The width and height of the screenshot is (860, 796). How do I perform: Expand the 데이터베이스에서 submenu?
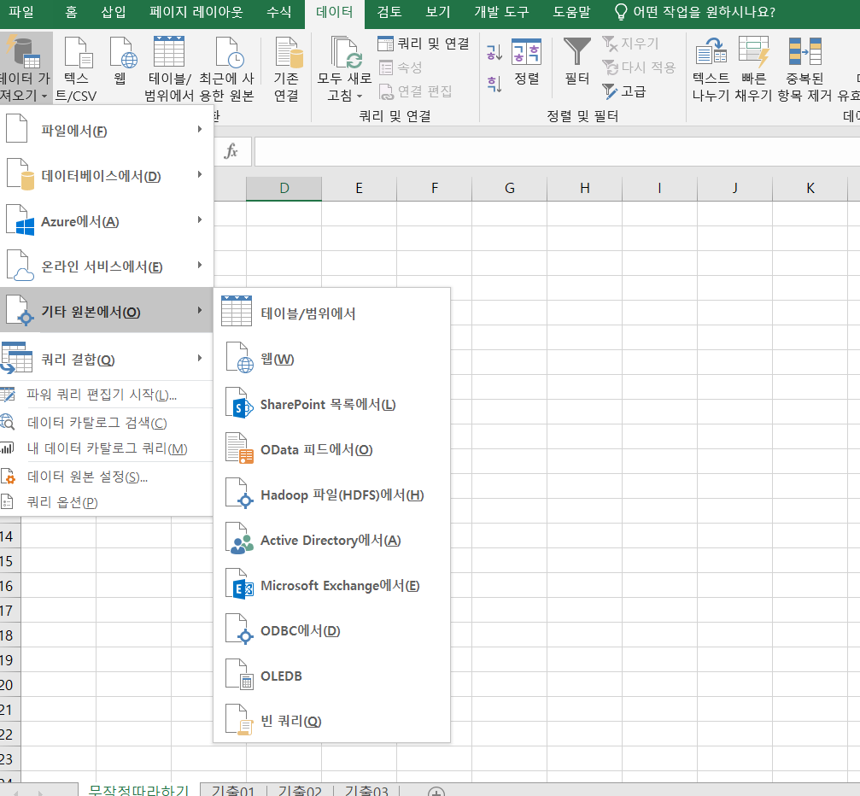[106, 176]
